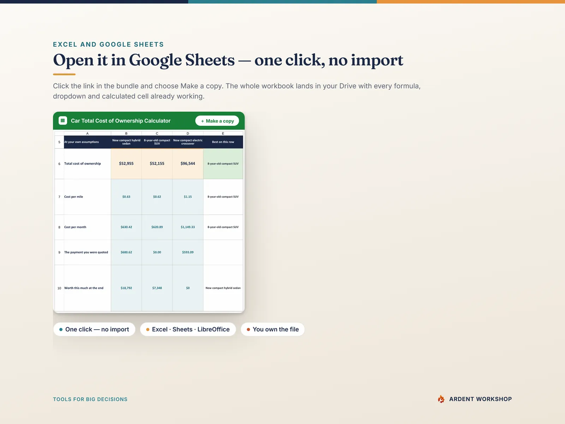
Task: Click the Open it in Google Sheets headline
Action: click(228, 60)
